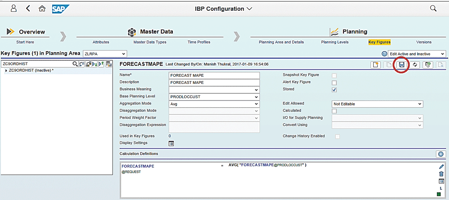This screenshot has width=449, height=200.
Task: Search key figures with the magnifier icon
Action: 75,64
